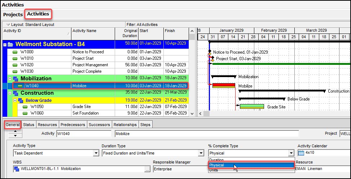
Task: Click the Below Grade WBS icon
Action: [x=21, y=100]
